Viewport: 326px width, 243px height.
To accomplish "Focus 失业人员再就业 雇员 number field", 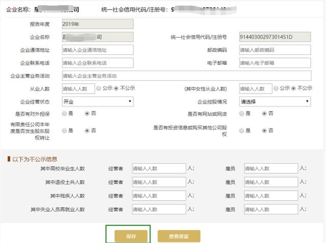I will pyautogui.click(x=271, y=209).
